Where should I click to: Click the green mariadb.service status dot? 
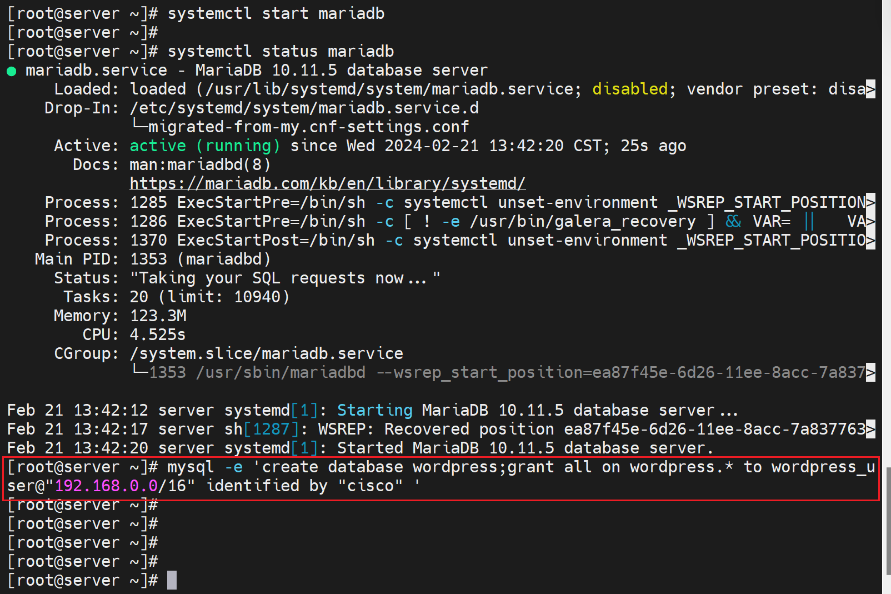pyautogui.click(x=12, y=71)
